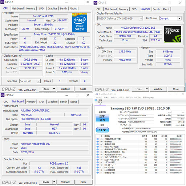Open the SPD tab in the Graphics tab window
This screenshot has height=186, width=186.
coord(134,9)
